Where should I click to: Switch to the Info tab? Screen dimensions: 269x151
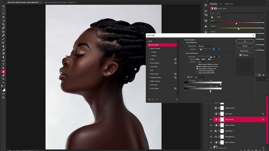220,4
